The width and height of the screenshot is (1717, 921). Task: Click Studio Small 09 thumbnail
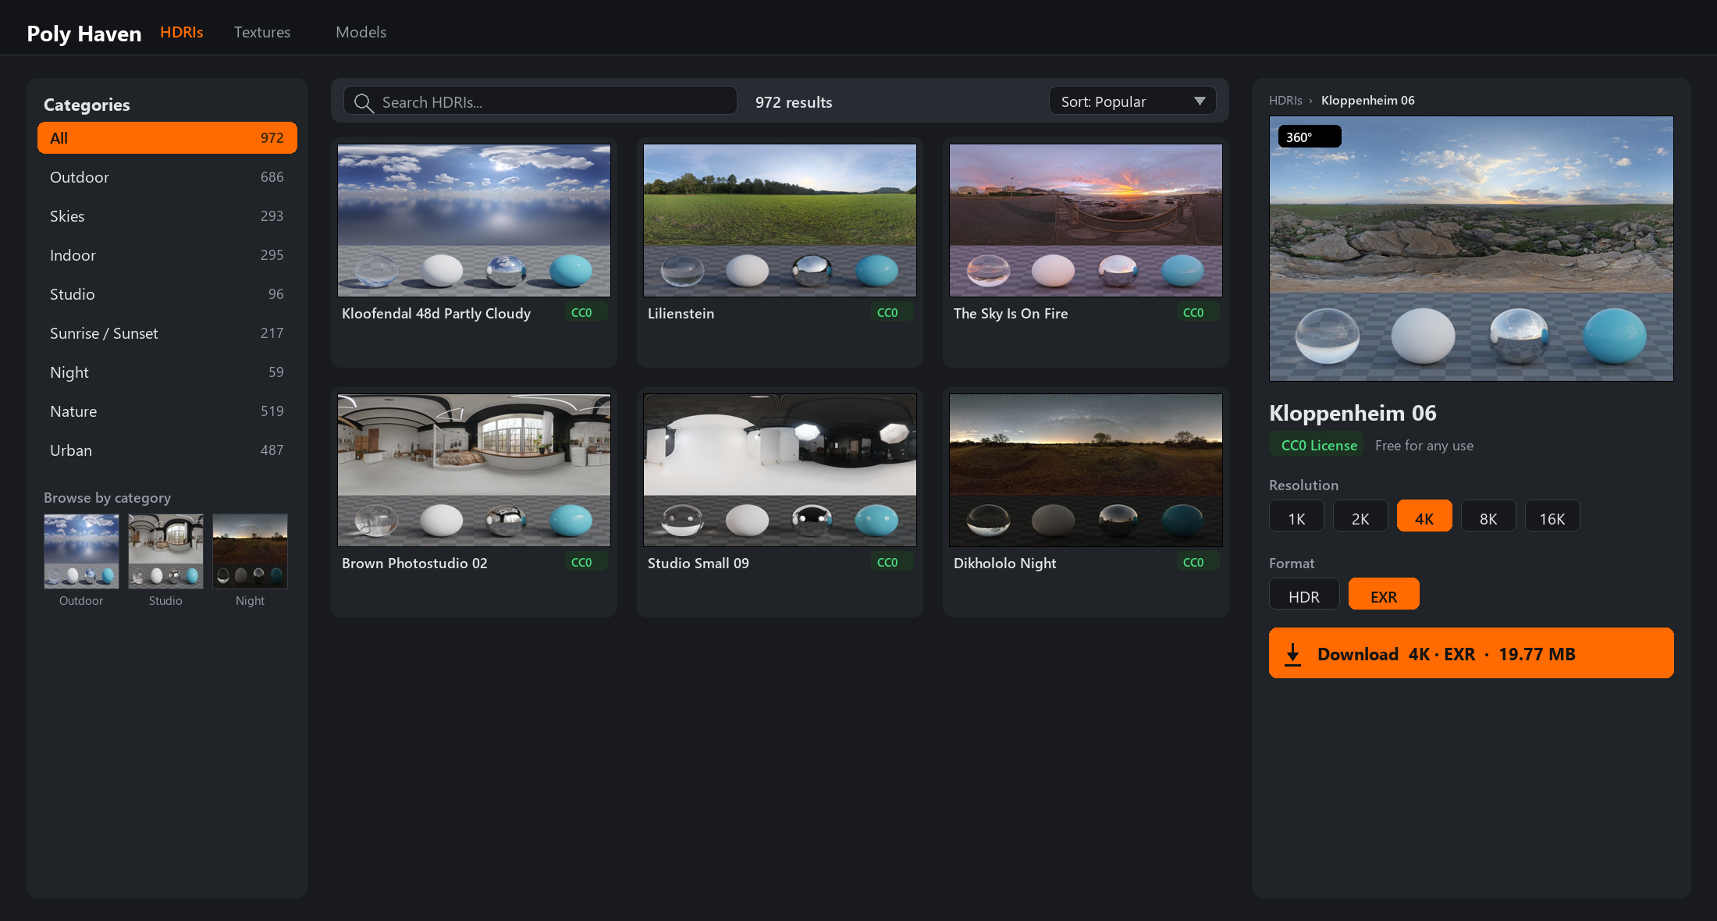coord(780,470)
